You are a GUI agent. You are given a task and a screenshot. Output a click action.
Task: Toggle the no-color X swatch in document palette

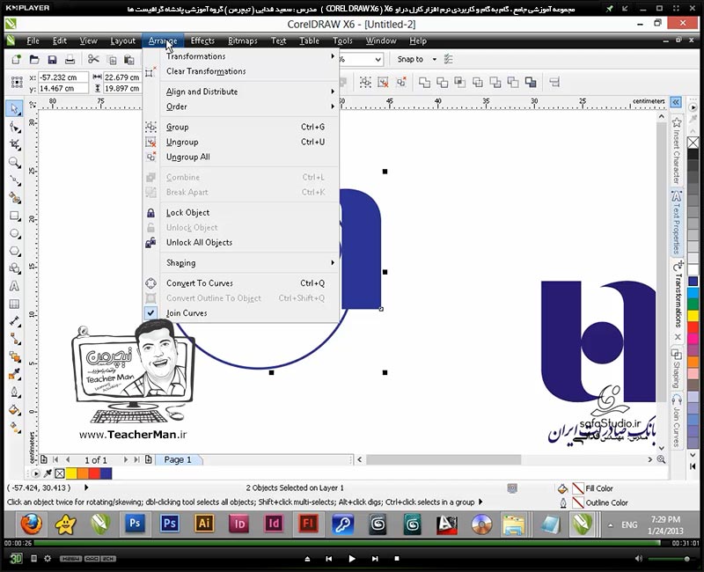tap(60, 473)
